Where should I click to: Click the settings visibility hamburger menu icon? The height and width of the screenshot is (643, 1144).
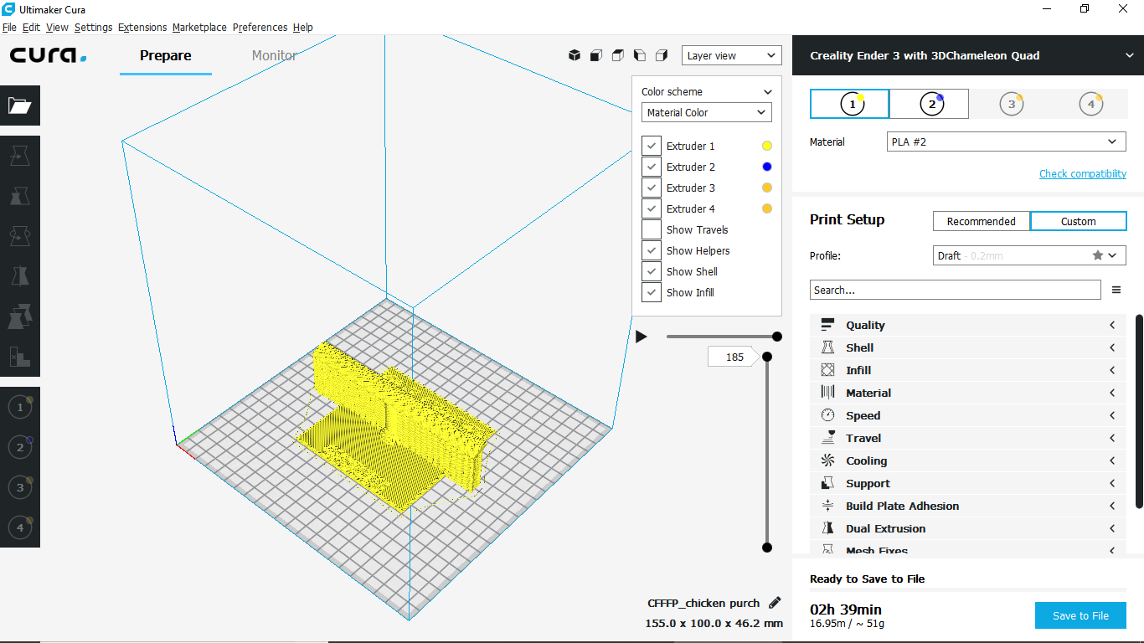pos(1116,291)
